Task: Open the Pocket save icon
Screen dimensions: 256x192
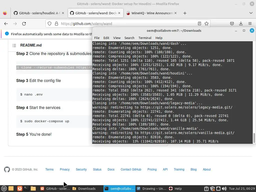Action: click(232, 24)
